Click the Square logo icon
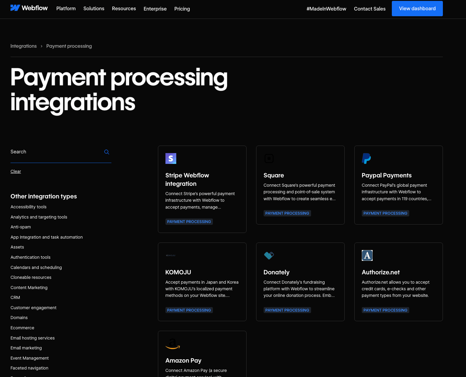This screenshot has height=377, width=466. click(x=269, y=158)
